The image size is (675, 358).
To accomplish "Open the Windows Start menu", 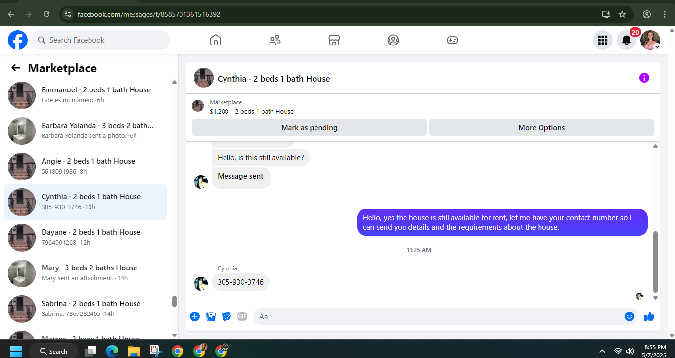I will (16, 351).
